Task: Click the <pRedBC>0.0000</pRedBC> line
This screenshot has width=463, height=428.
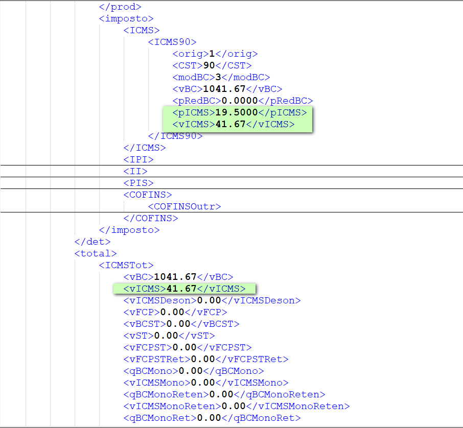Action: [x=243, y=101]
